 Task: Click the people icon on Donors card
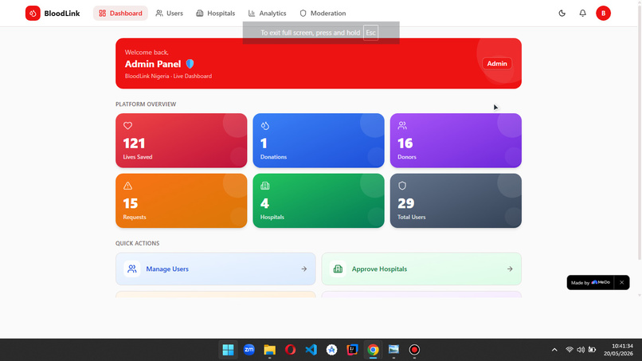coord(402,126)
